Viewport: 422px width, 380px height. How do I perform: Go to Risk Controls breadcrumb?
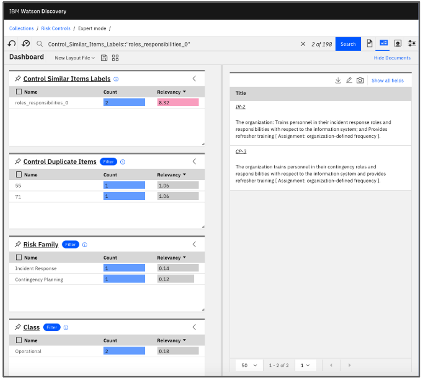(x=55, y=29)
